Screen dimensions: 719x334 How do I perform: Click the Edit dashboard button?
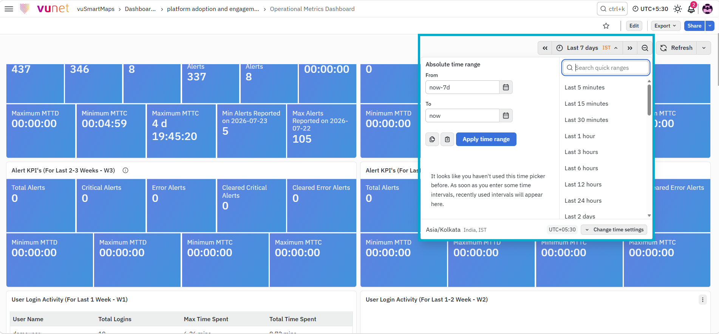(634, 26)
